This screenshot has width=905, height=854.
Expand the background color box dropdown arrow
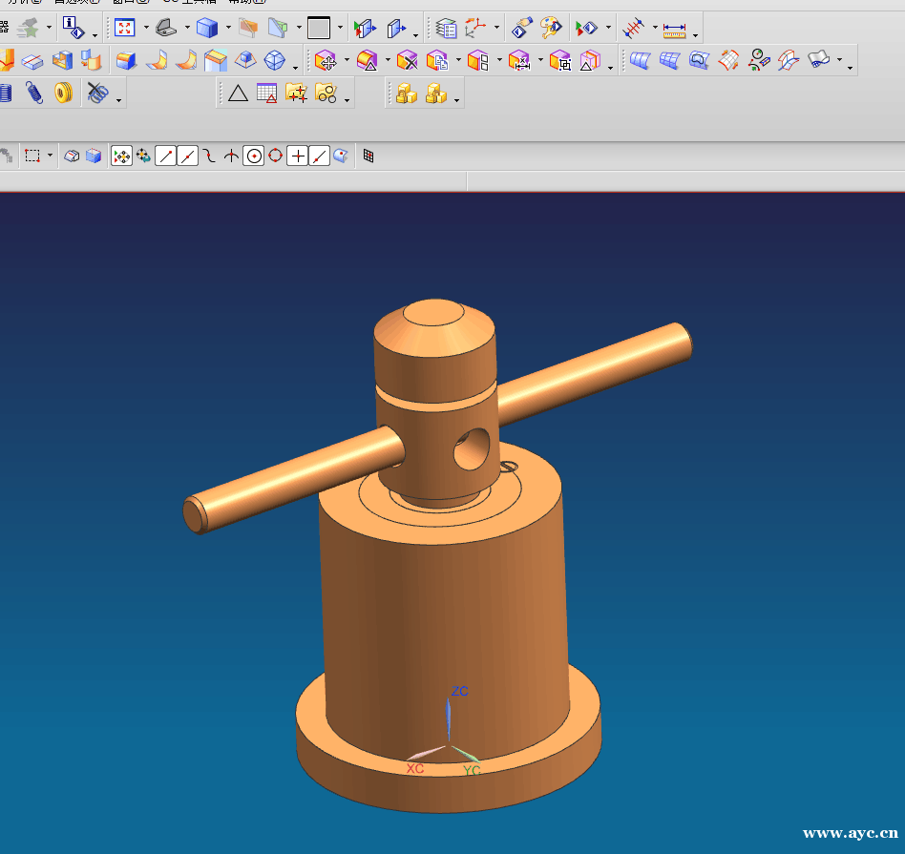tap(340, 28)
